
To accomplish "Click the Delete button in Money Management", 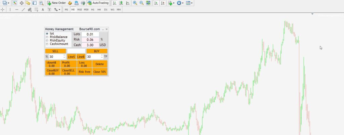I will click(x=100, y=64).
